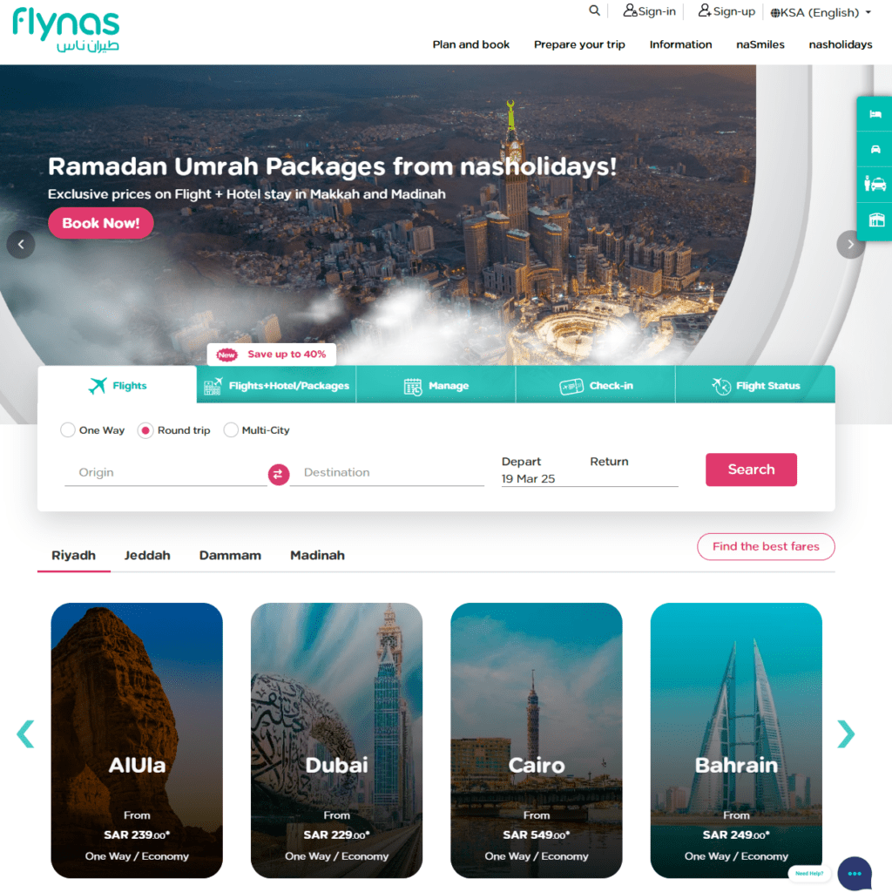Switch to the Check-in tab
Image resolution: width=892 pixels, height=892 pixels.
coord(596,385)
